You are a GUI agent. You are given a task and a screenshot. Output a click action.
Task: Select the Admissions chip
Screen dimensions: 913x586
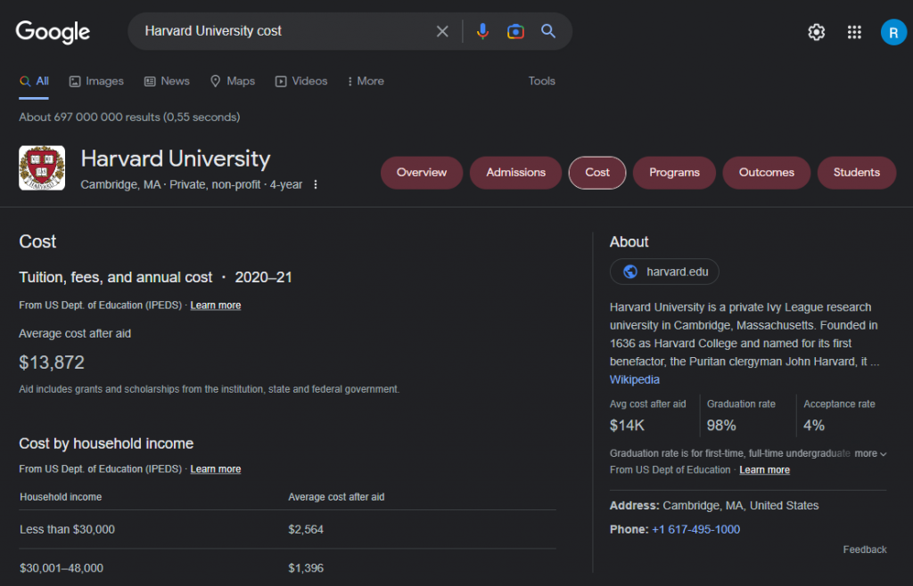(x=515, y=173)
